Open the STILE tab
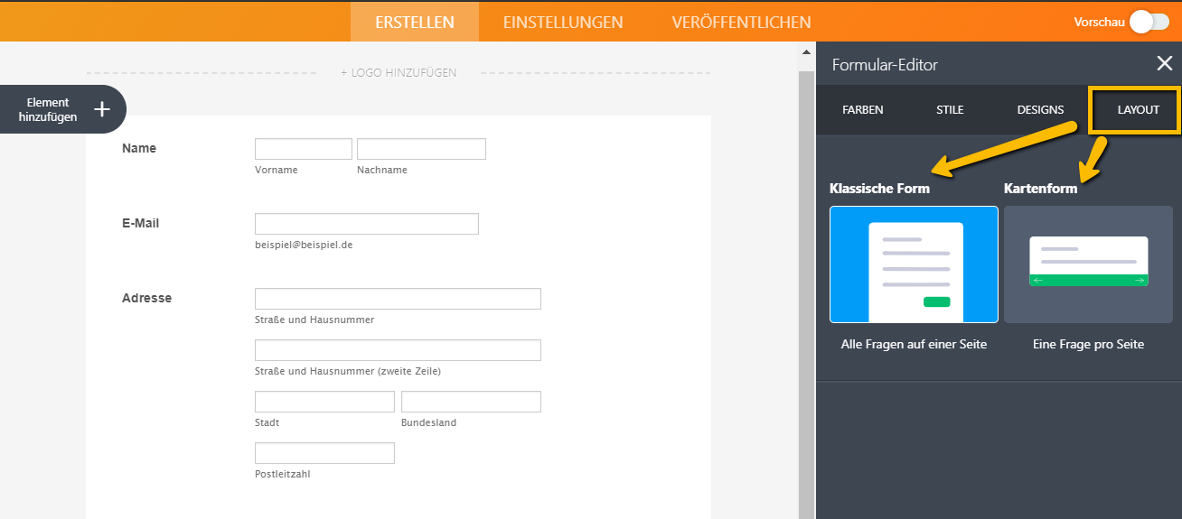 pos(950,110)
